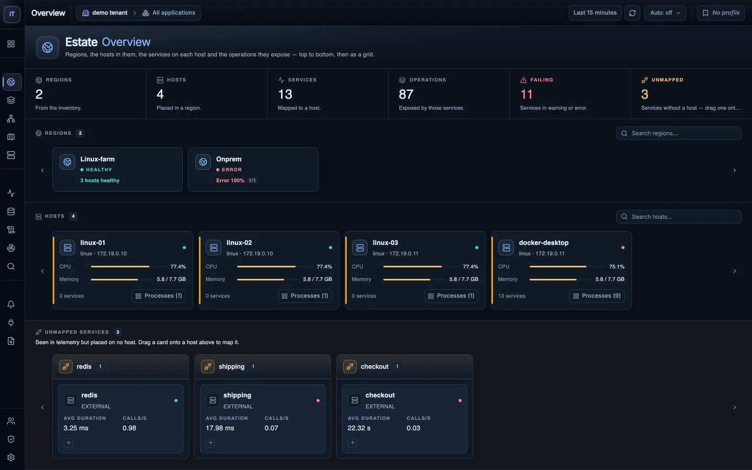Open the settings gear in sidebar

click(x=11, y=457)
